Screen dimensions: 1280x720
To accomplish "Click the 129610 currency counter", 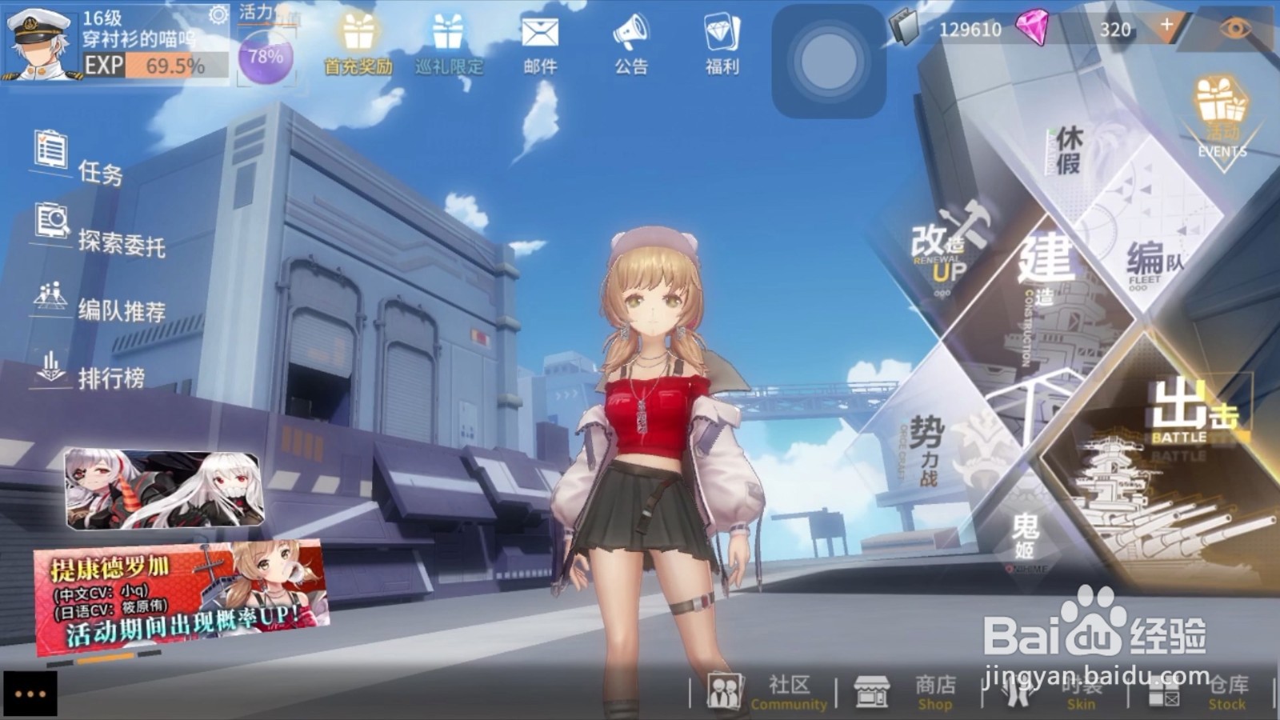I will [x=970, y=30].
